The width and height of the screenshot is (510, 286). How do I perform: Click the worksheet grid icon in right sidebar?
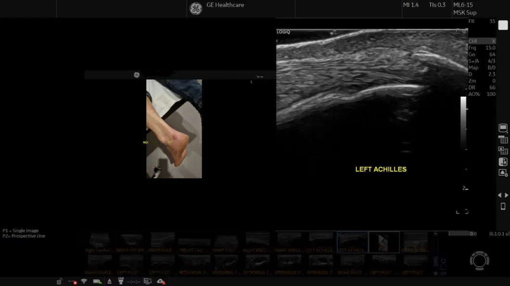point(503,140)
